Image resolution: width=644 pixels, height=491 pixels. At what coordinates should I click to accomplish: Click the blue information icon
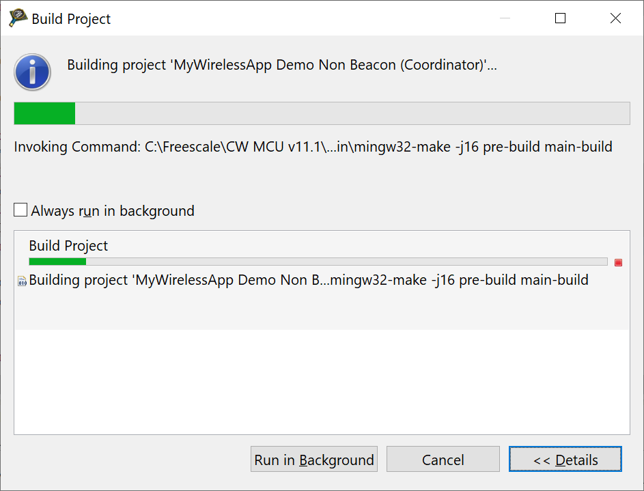[x=32, y=71]
